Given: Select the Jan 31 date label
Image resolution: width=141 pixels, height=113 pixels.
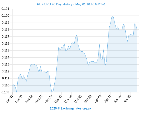Looking at the screenshot, I should [9, 99].
